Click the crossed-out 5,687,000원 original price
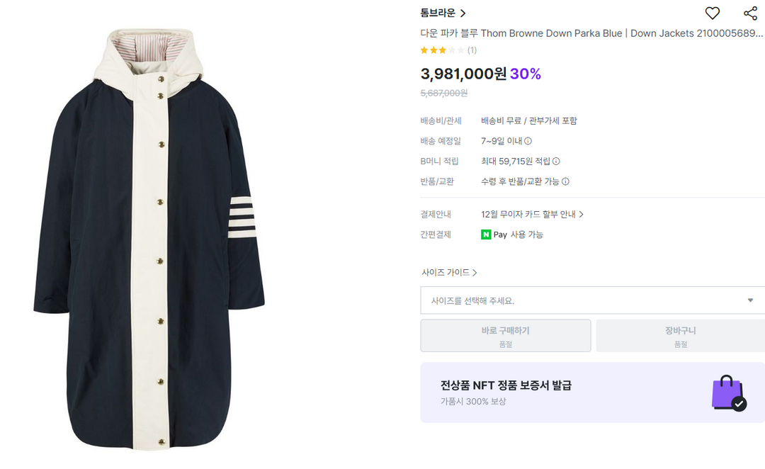The image size is (765, 469). point(444,93)
